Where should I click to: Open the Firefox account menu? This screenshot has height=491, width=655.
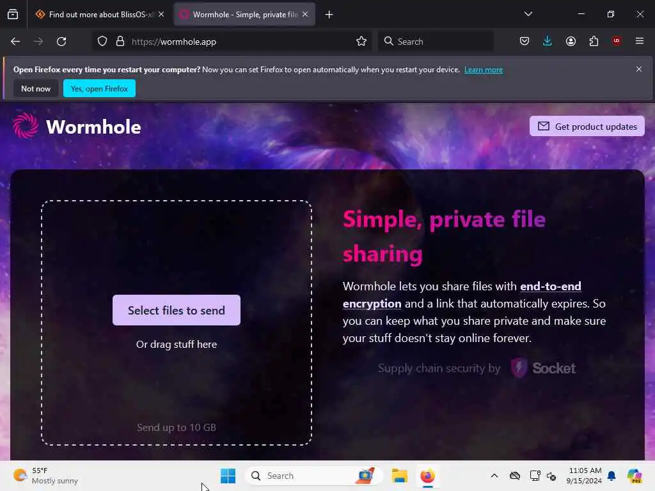(571, 42)
